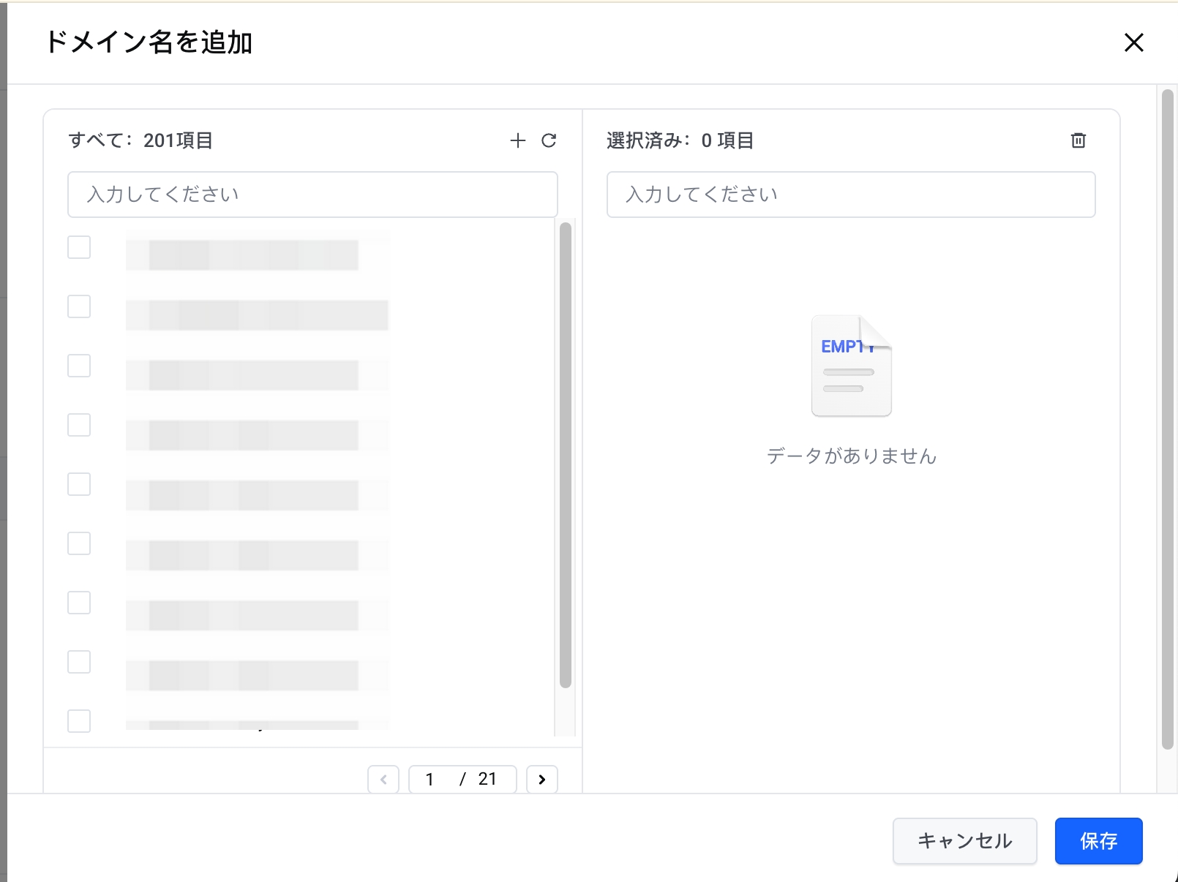Viewport: 1178px width, 882px height.
Task: Check the first domain checkbox
Action: click(x=79, y=247)
